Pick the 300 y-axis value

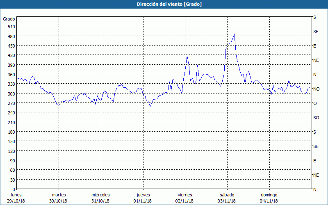coord(11,94)
